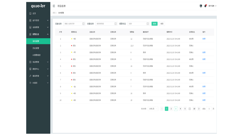
Task: Click 处理 link in row 3
Action: pyautogui.click(x=204, y=53)
